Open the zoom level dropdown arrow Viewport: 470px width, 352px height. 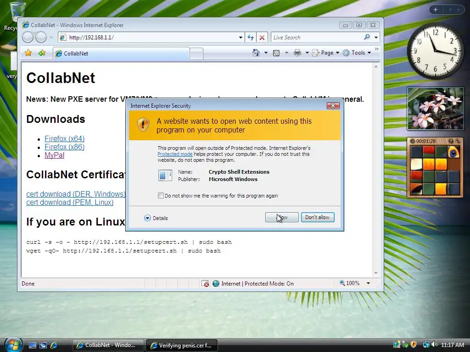point(368,283)
